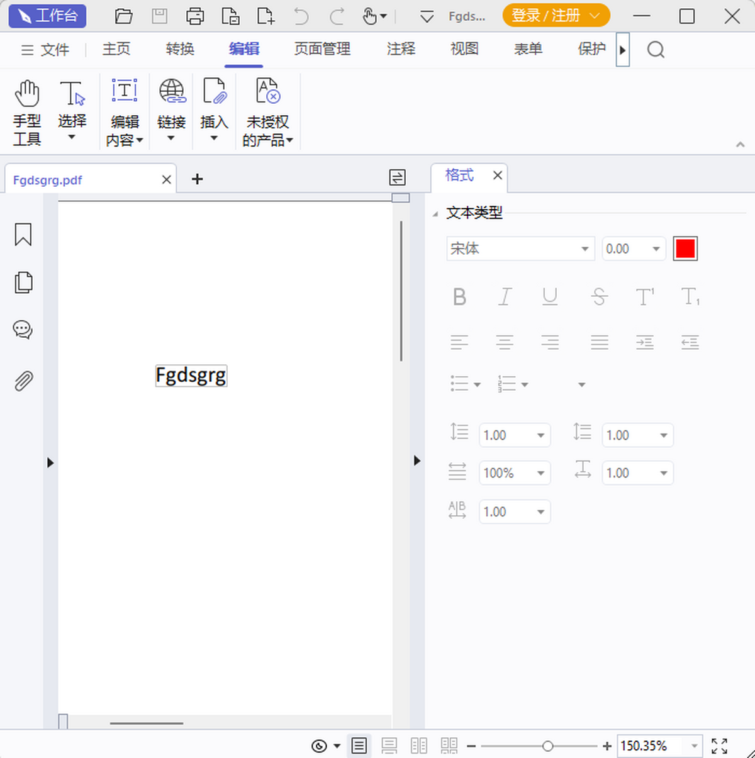Screen dimensions: 755x758
Task: Open the bulleted list style dropdown
Action: [x=476, y=383]
